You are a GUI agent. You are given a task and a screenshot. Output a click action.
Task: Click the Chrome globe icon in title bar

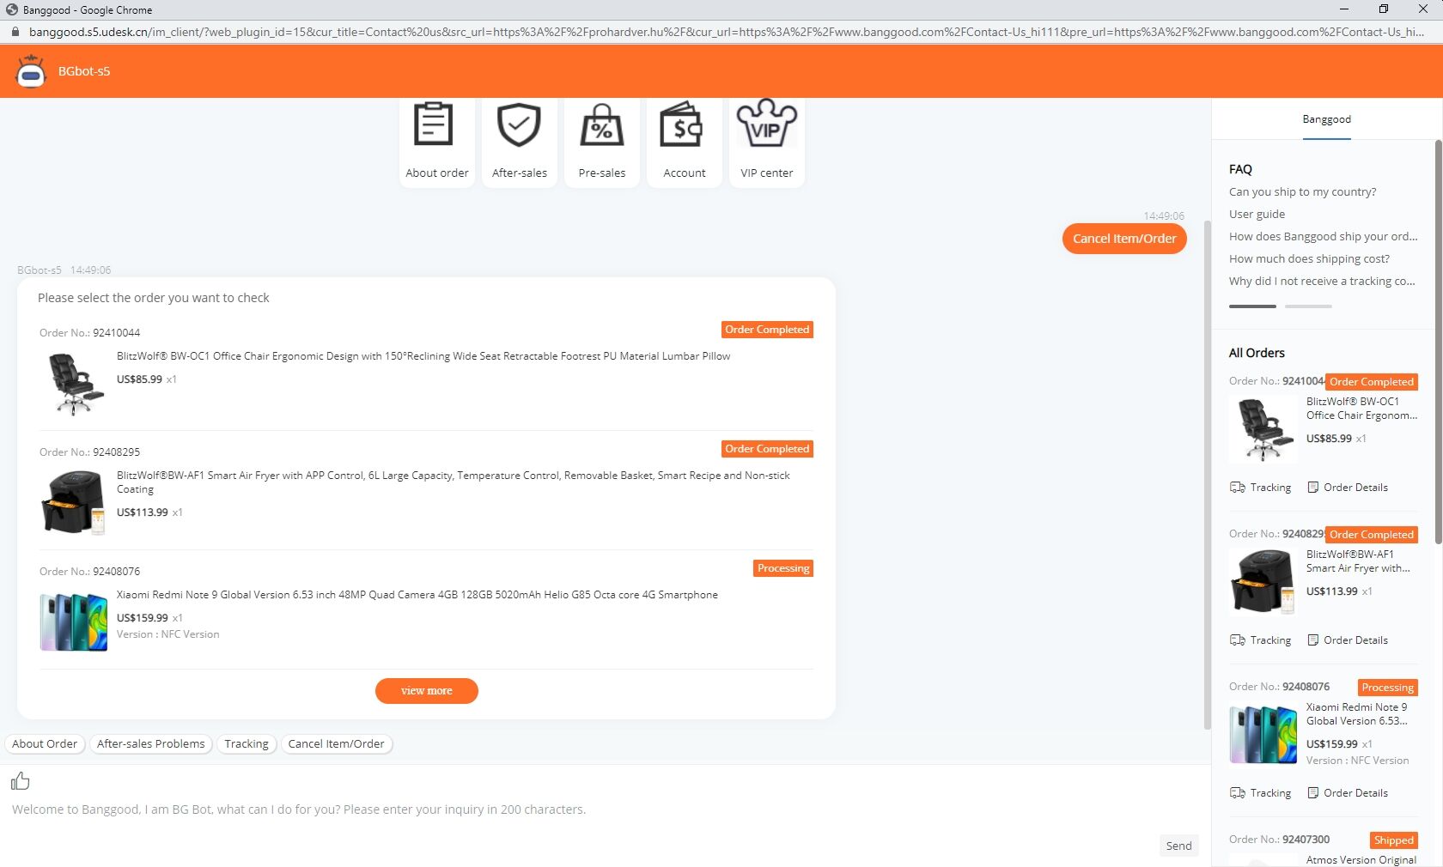click(x=12, y=9)
